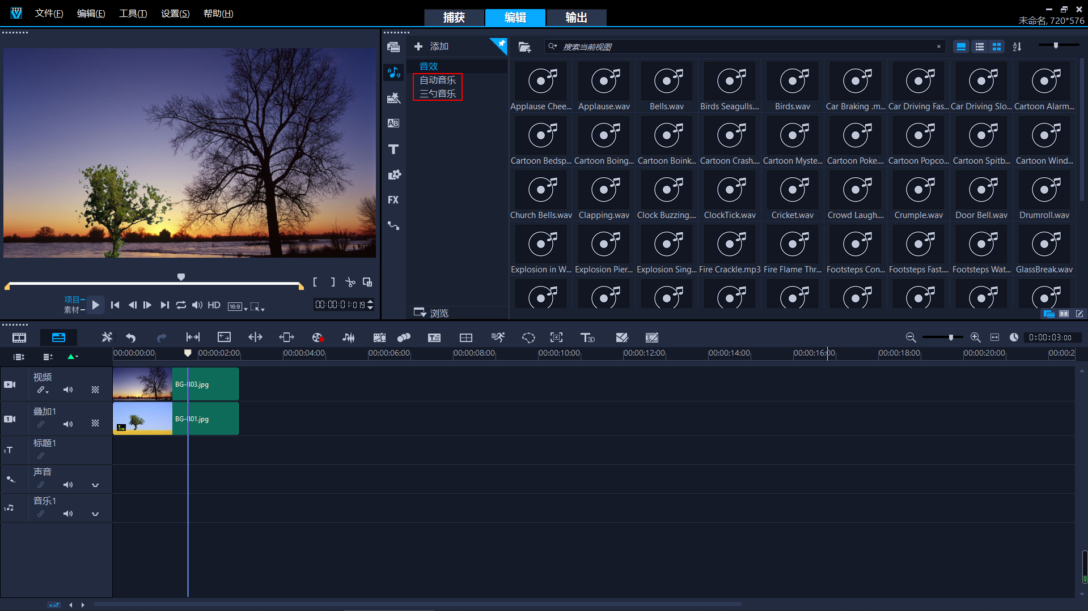Screen dimensions: 1088x611
Task: Expand the 声音 track options chevron
Action: [95, 485]
